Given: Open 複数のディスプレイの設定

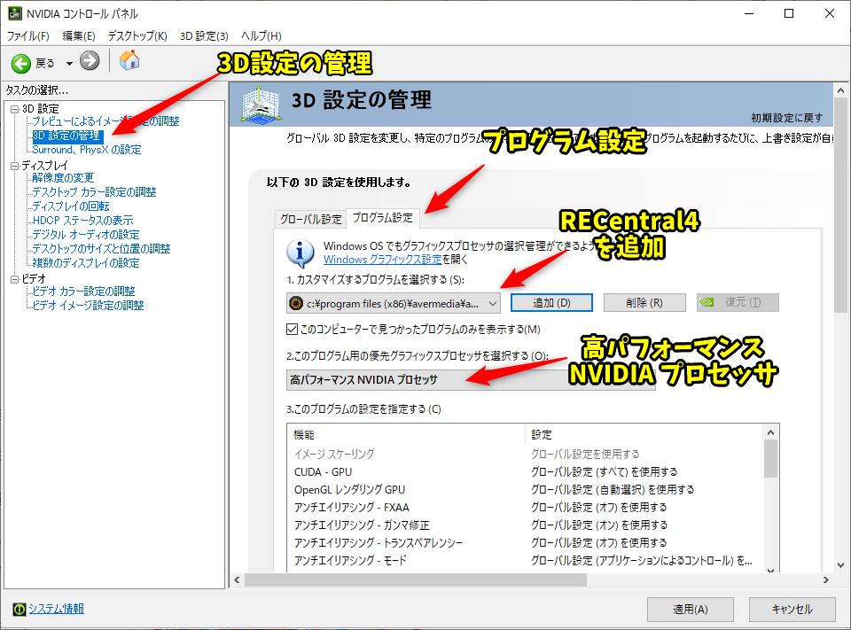Looking at the screenshot, I should coord(86,262).
